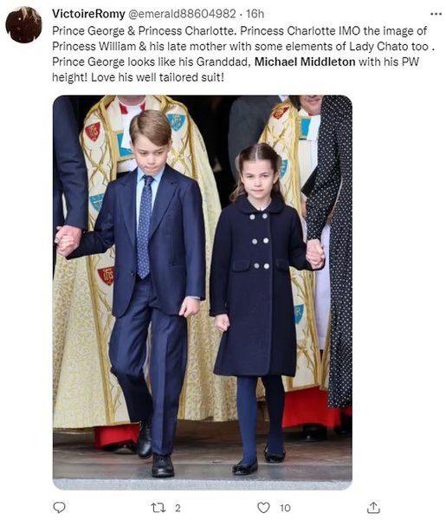Click the girl's navy double-breasted coat in photo

point(258,287)
